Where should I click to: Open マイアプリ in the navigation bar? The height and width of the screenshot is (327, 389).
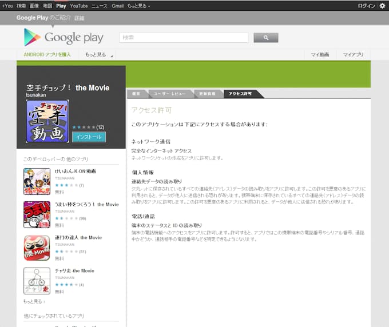(353, 55)
